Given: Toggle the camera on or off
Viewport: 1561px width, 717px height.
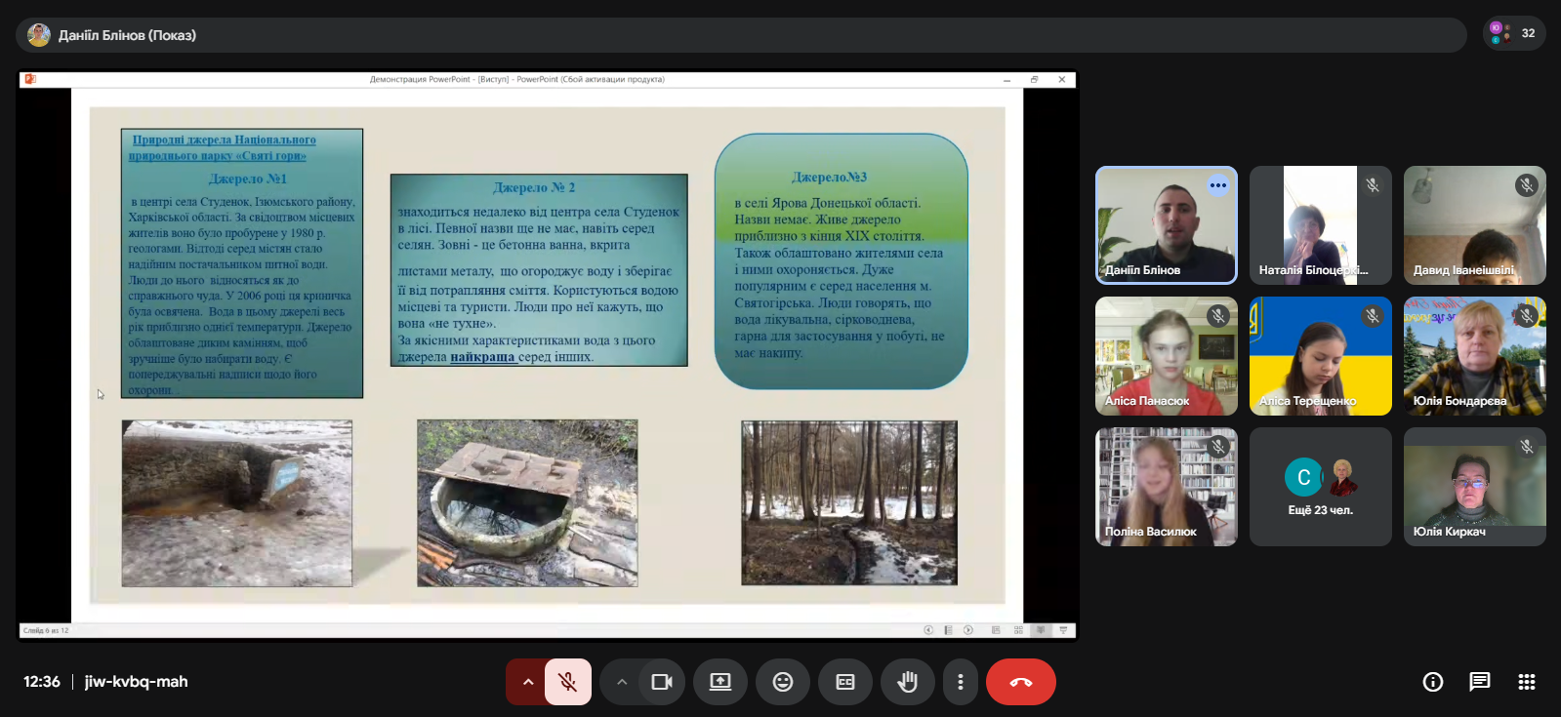Looking at the screenshot, I should pyautogui.click(x=662, y=682).
